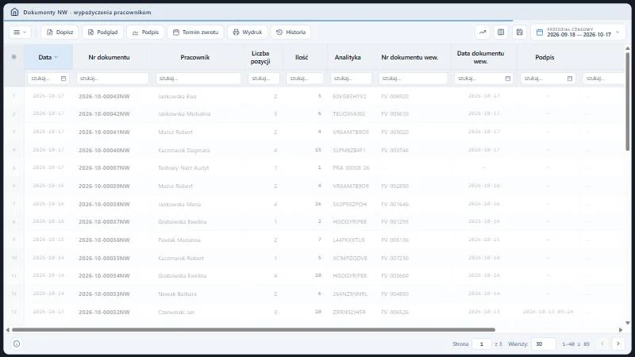This screenshot has width=635, height=357.
Task: Set return date via Termin zwrotu
Action: click(x=195, y=32)
